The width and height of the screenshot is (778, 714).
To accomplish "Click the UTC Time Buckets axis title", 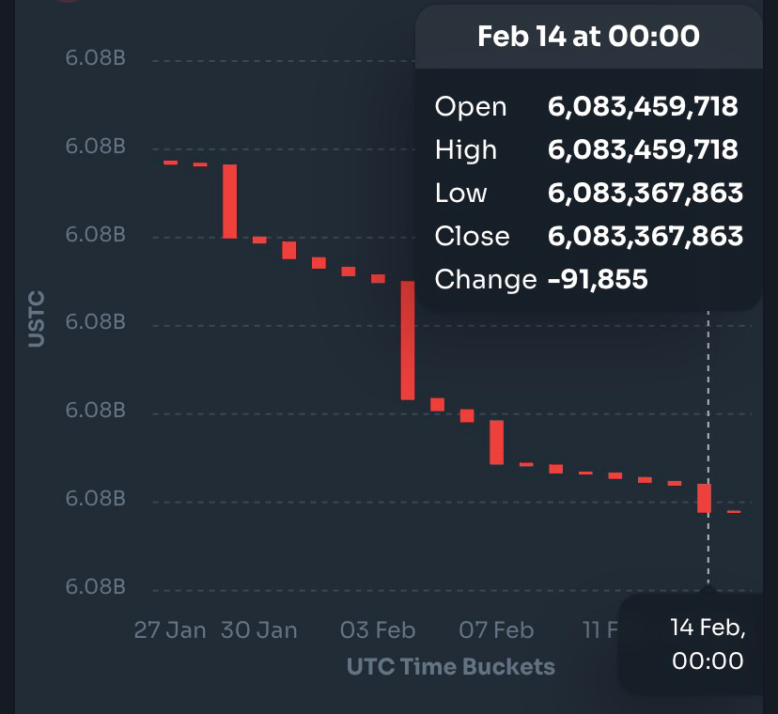I will click(x=451, y=667).
